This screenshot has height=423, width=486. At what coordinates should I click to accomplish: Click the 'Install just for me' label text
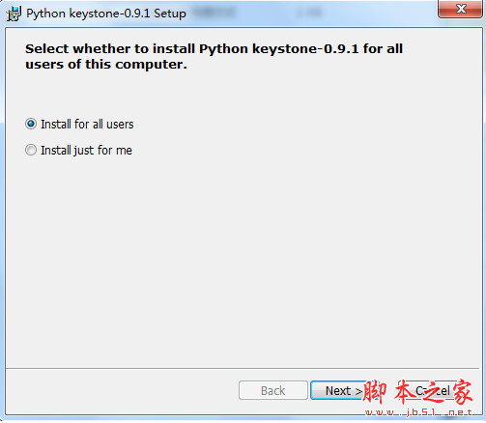click(86, 151)
